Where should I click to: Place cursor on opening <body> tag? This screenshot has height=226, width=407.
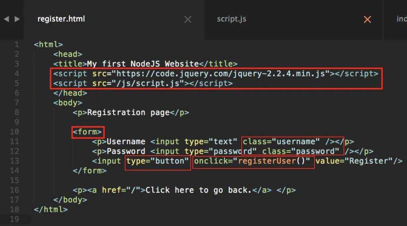click(x=68, y=103)
